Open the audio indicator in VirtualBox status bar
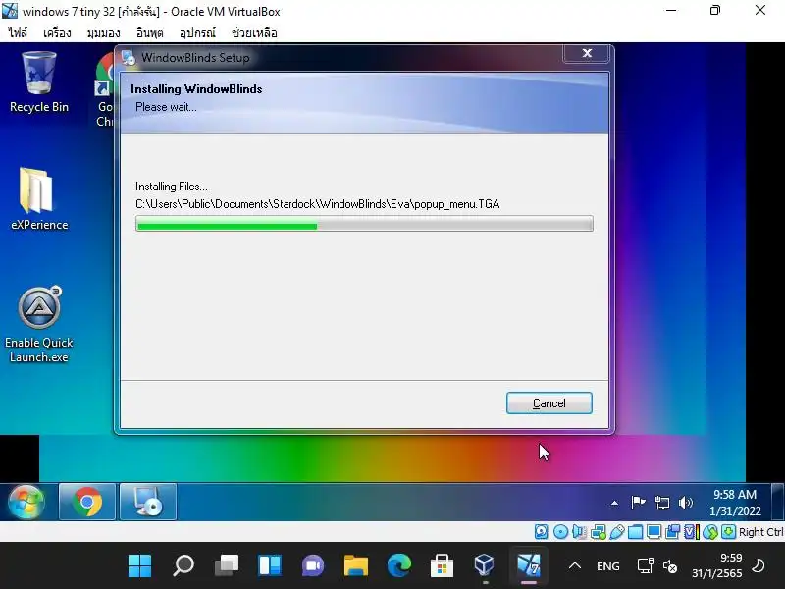 point(579,531)
